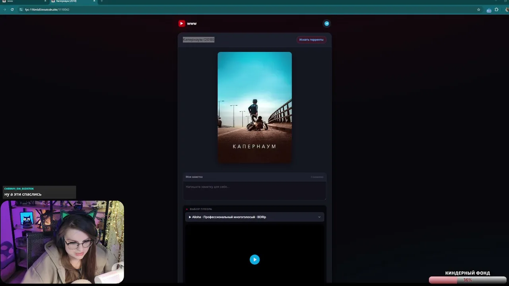Image resolution: width=509 pixels, height=286 pixels.
Task: Click the "ВЫБОР ПЛЕЕРА" heading
Action: (x=201, y=209)
